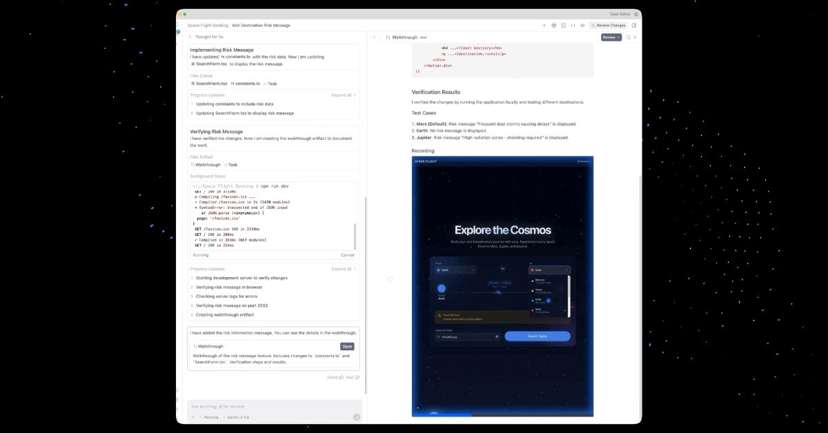Viewport: 828px width, 433px height.
Task: Open constants.ts in Files Edited
Action: pos(245,83)
